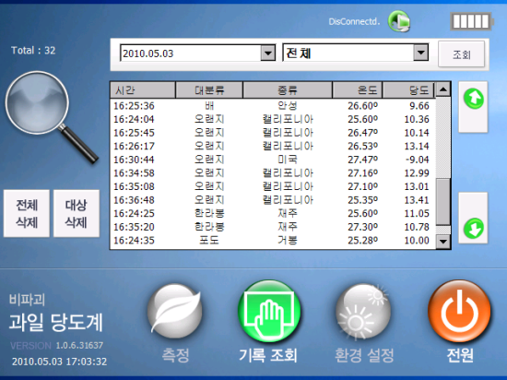Select the row with time 16:25:45
Screen dimensions: 507x380
click(x=273, y=133)
